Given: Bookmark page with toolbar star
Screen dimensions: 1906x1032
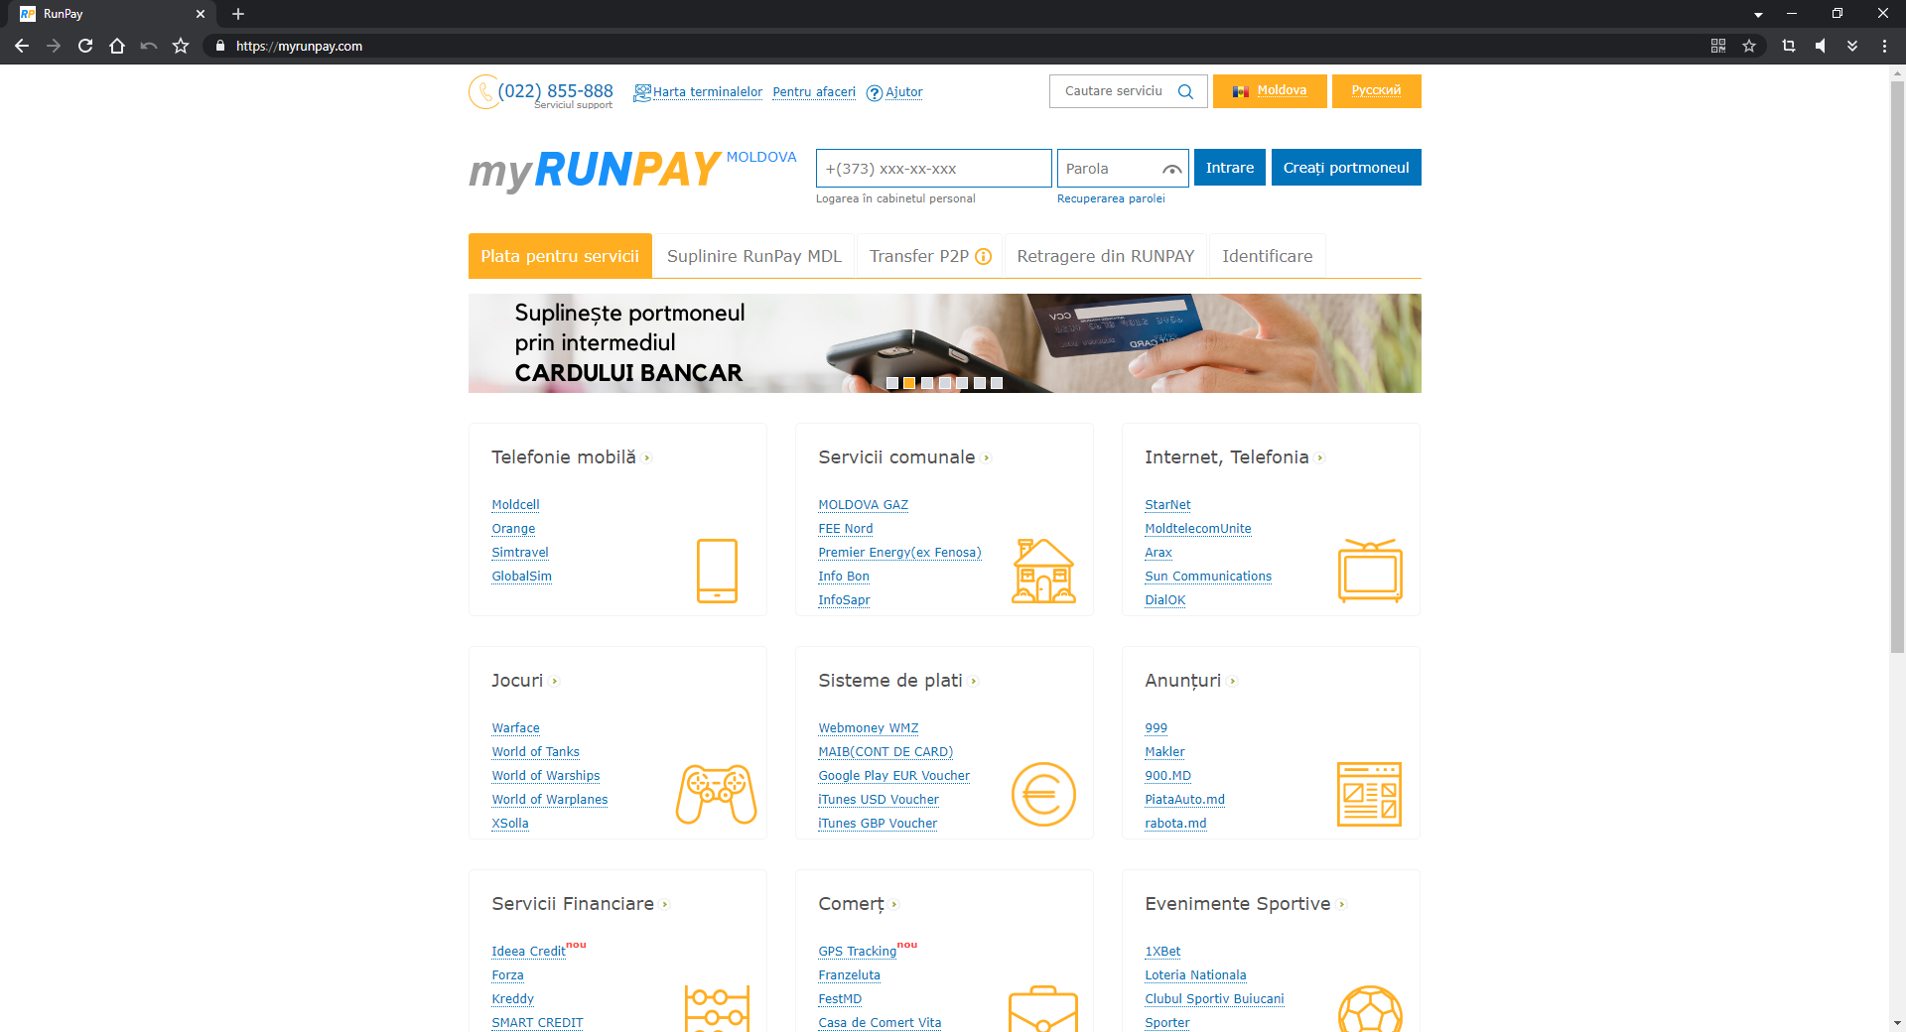Looking at the screenshot, I should [181, 46].
